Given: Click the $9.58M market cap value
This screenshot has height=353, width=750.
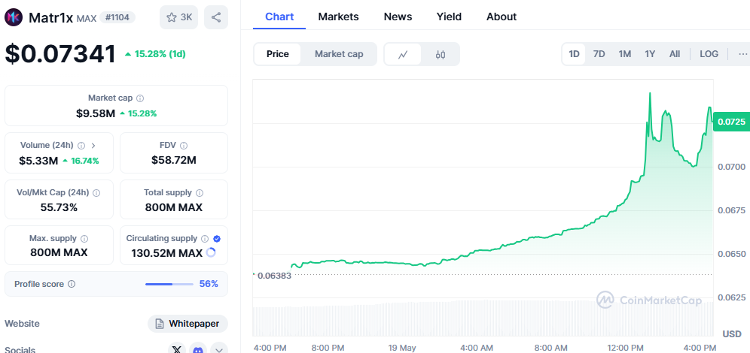Looking at the screenshot, I should pos(95,113).
